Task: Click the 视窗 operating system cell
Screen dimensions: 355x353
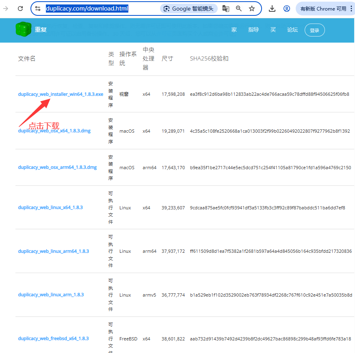Action: tap(124, 94)
